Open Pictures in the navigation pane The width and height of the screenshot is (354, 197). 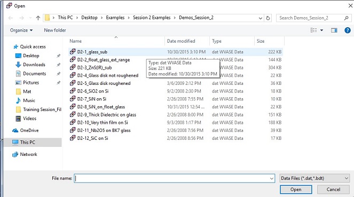coord(31,83)
